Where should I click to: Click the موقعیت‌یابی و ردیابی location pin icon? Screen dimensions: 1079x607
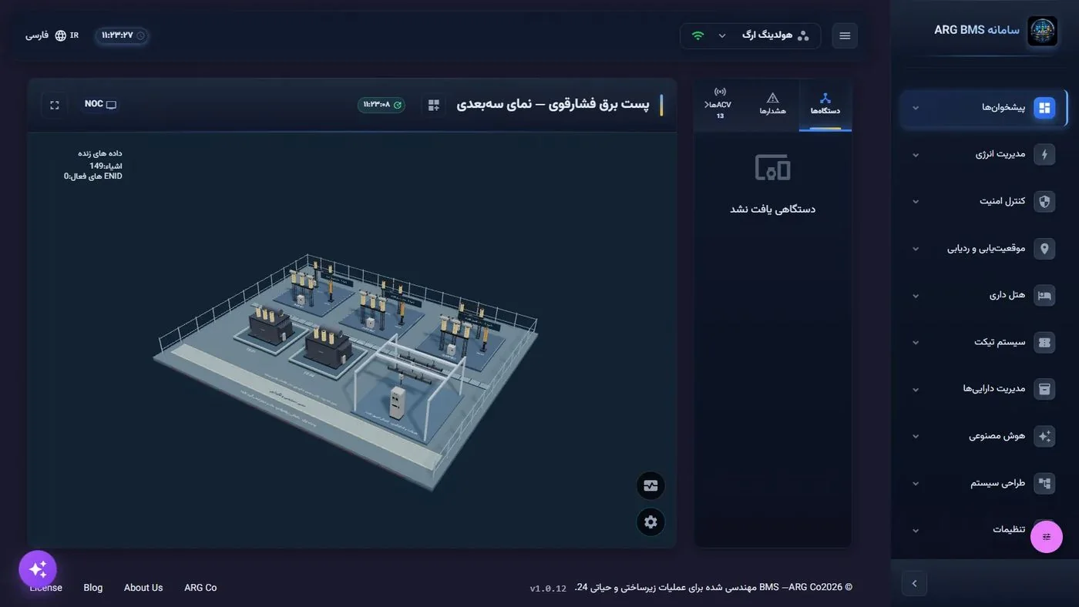(1044, 249)
